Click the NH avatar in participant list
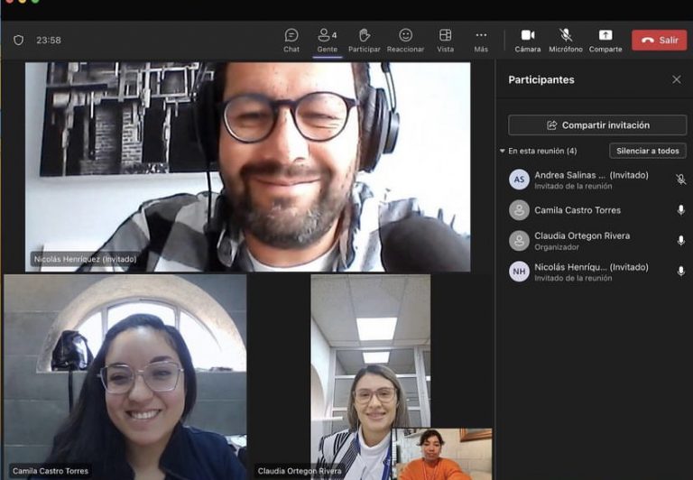Image resolution: width=693 pixels, height=480 pixels. click(x=519, y=272)
